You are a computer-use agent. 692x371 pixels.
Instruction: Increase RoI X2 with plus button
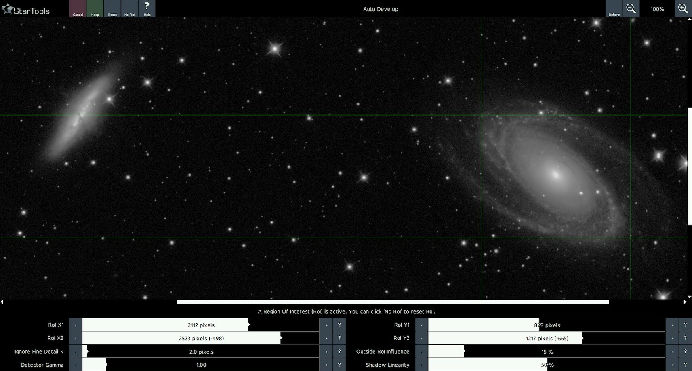326,338
